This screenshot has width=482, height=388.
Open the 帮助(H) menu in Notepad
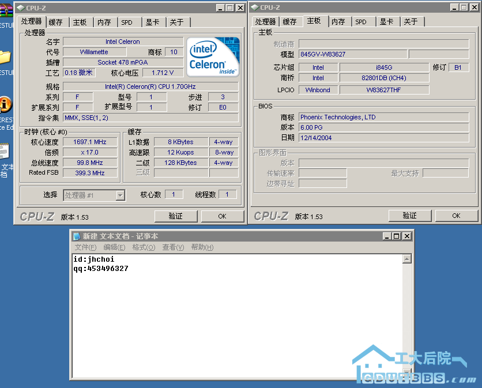(x=202, y=247)
